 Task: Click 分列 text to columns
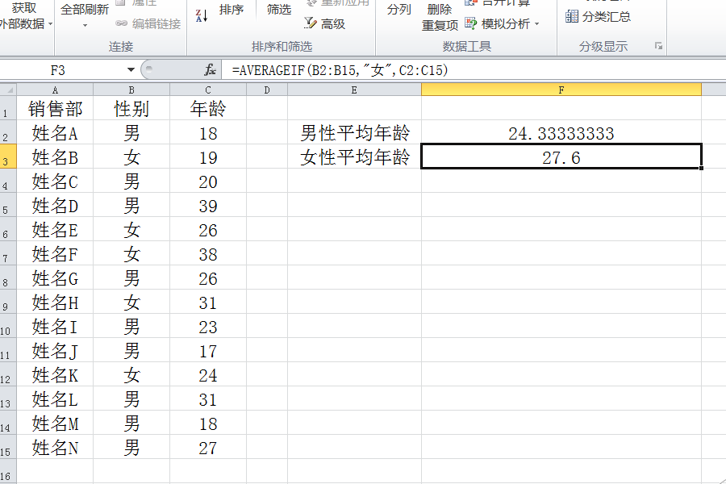398,9
